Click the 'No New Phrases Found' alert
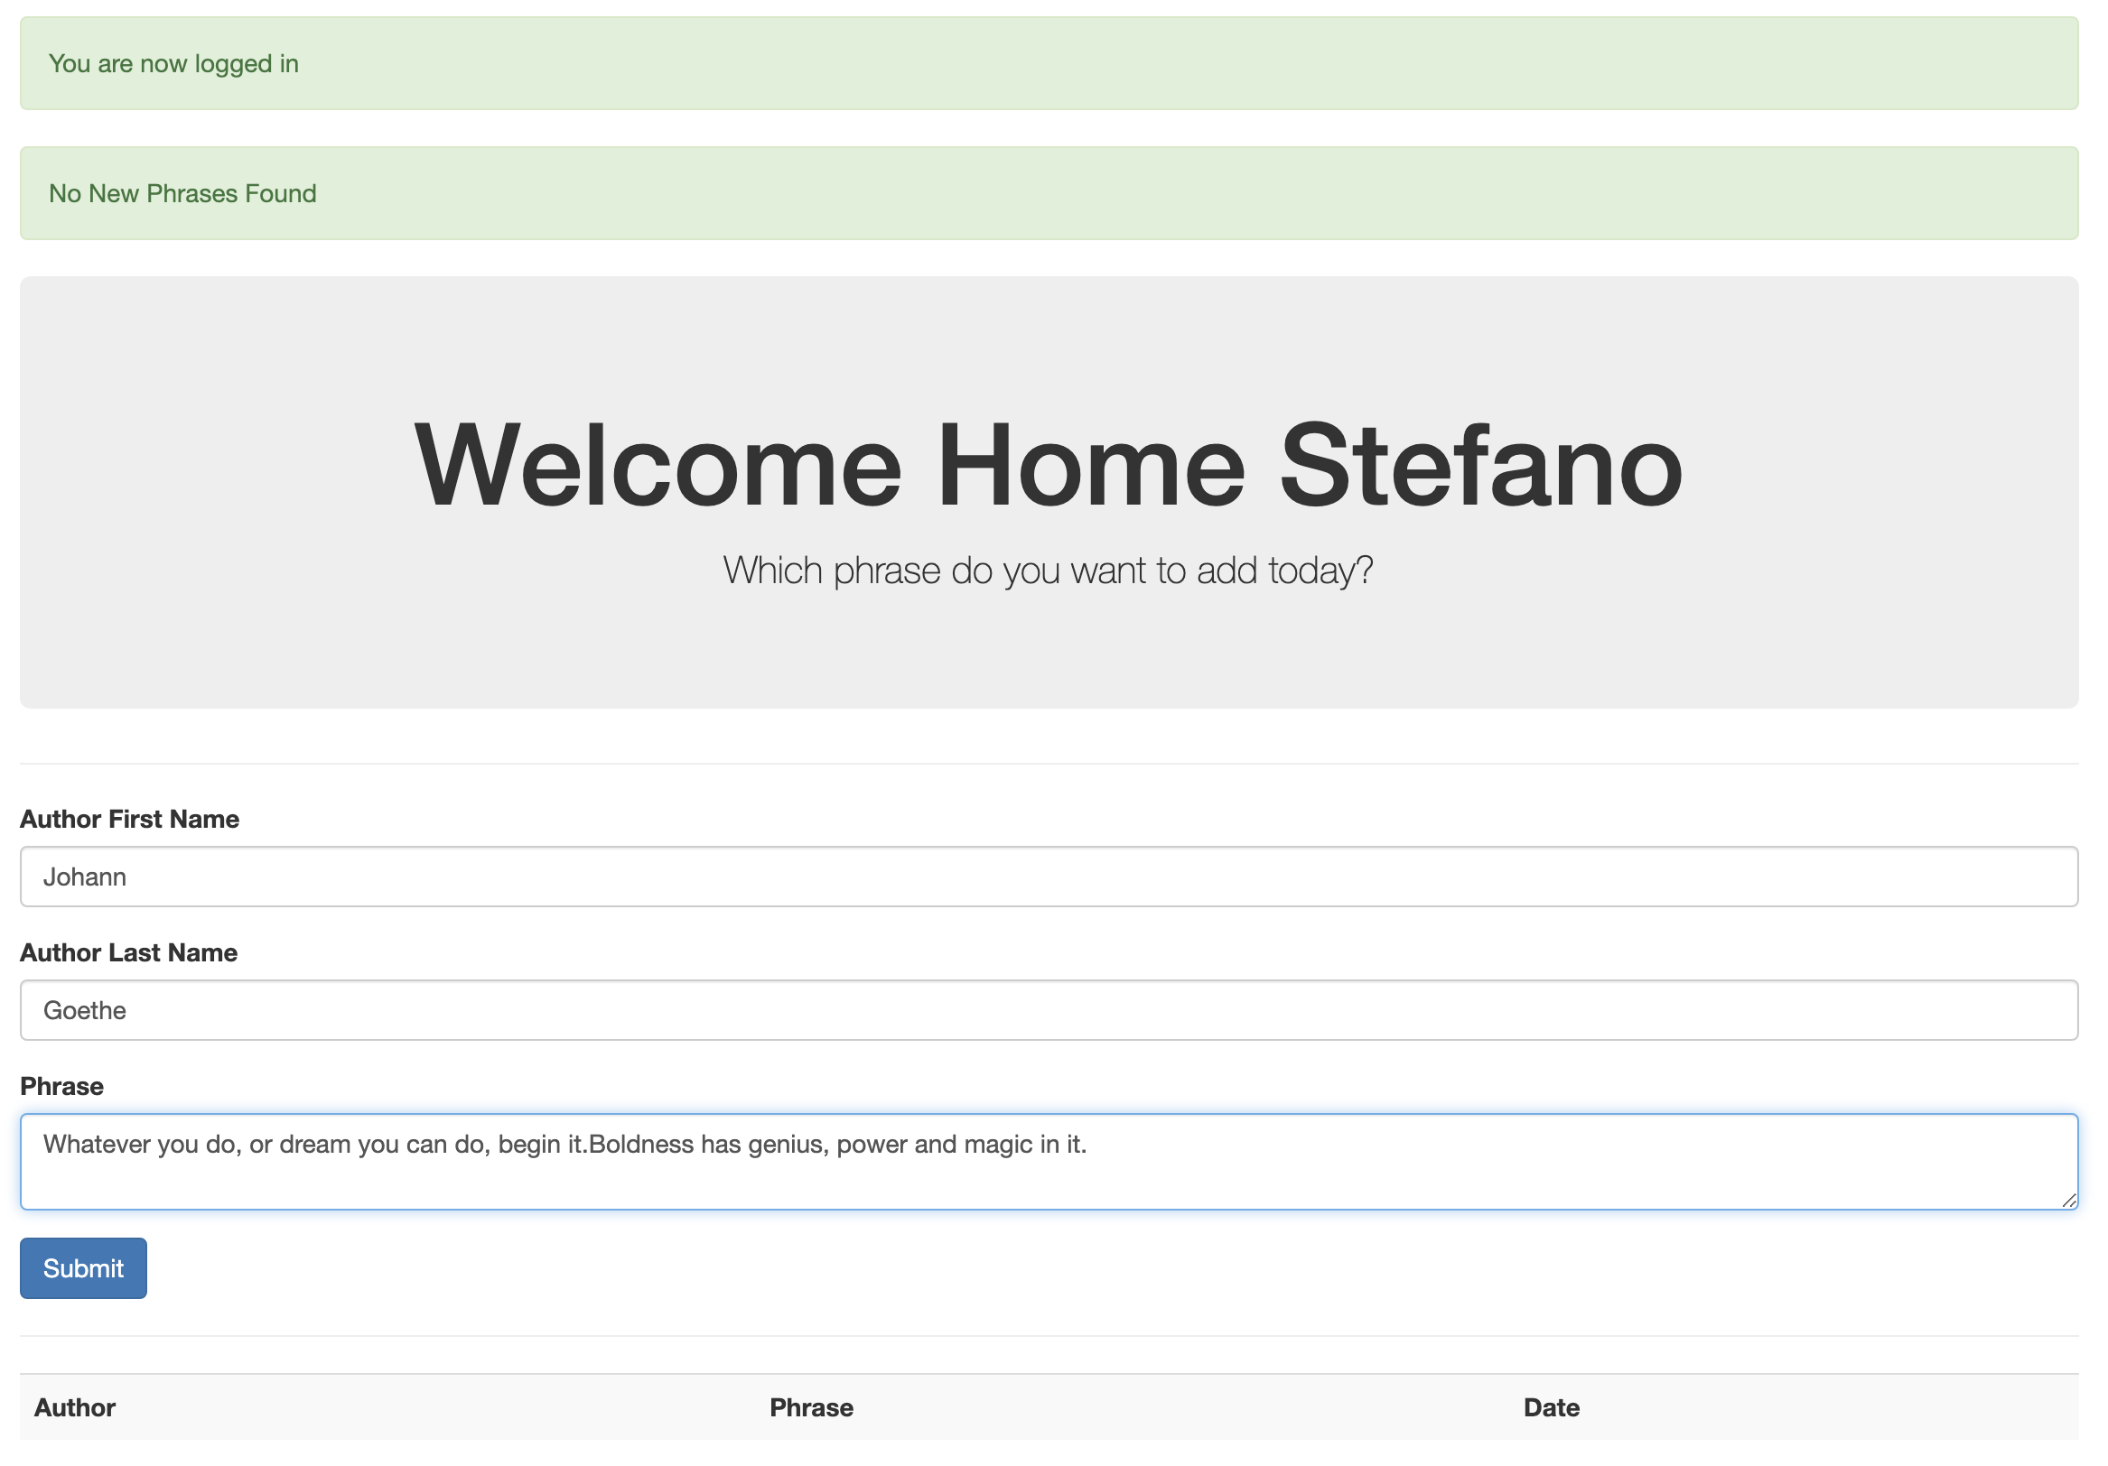 1049,193
